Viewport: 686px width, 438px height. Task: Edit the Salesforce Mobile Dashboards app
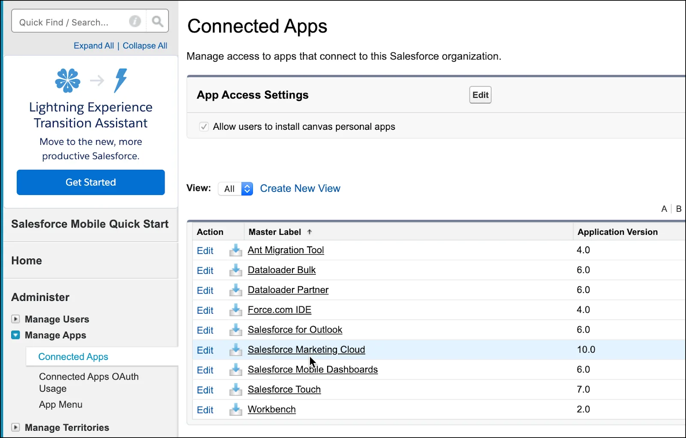click(205, 370)
